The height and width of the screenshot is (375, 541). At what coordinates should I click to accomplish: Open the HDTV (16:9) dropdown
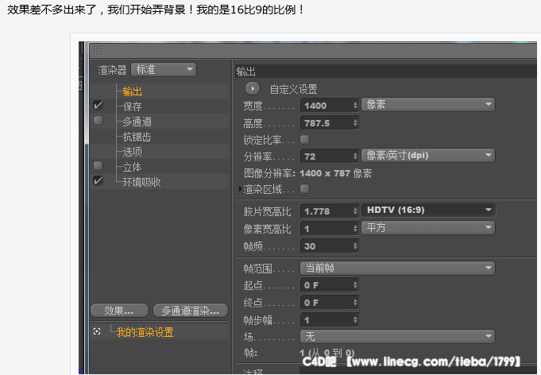pos(428,210)
